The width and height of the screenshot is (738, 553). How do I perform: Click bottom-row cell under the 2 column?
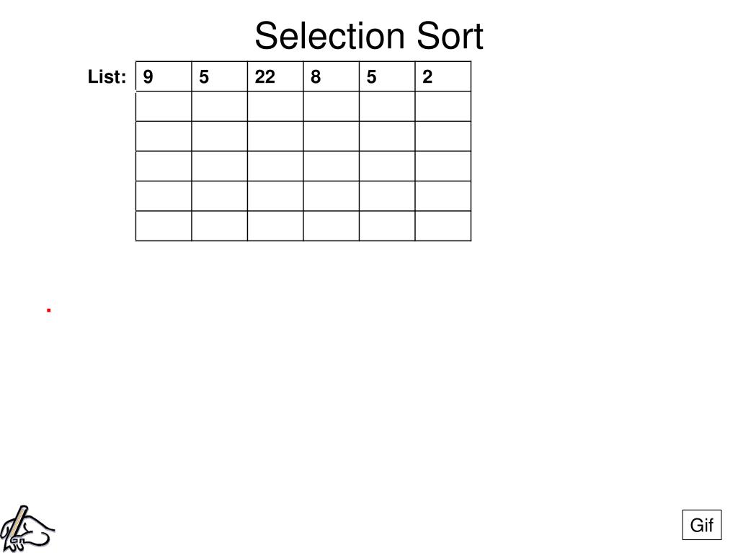[443, 225]
